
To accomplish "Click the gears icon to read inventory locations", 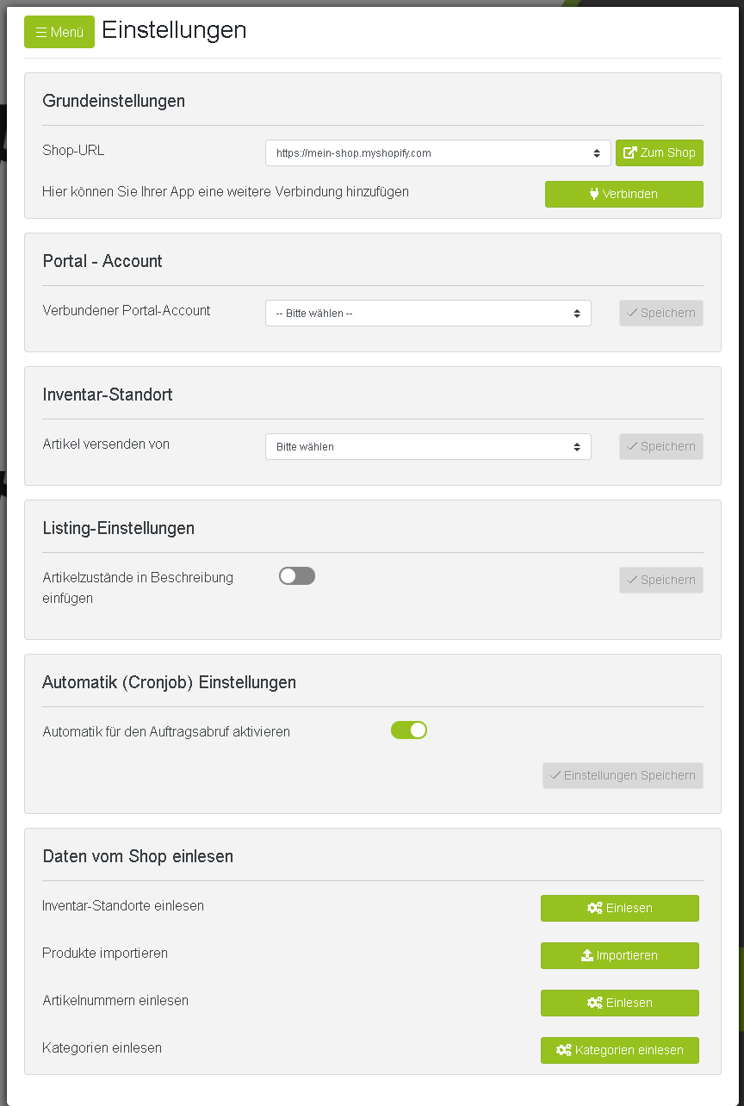I will pos(592,908).
